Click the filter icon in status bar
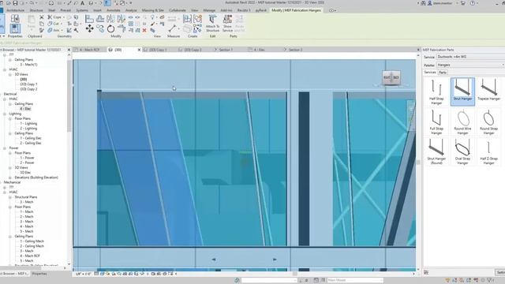This screenshot has height=284, width=505. point(490,281)
